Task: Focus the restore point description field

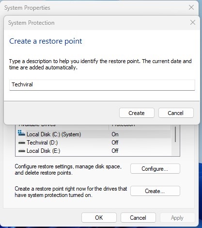Action: 102,85
